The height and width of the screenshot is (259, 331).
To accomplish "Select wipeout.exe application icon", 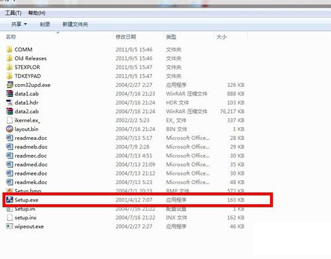I will pyautogui.click(x=10, y=227).
